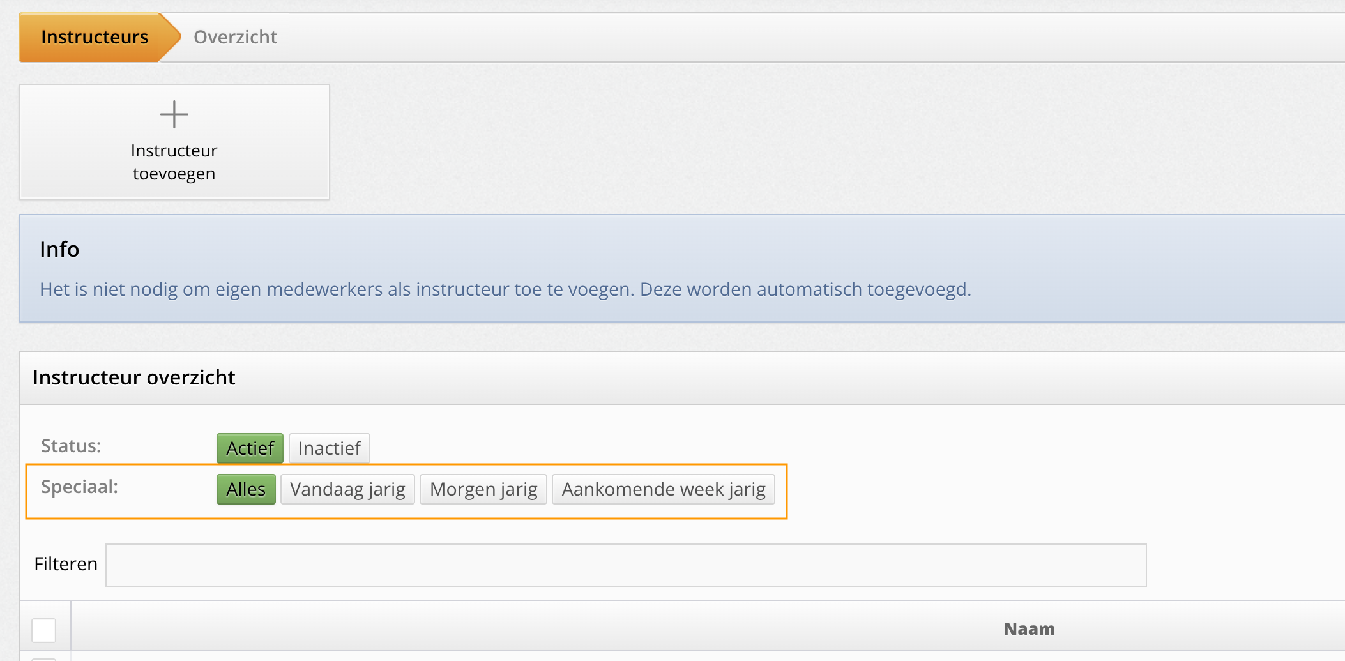Click the plus icon to add instructor

coord(174,115)
